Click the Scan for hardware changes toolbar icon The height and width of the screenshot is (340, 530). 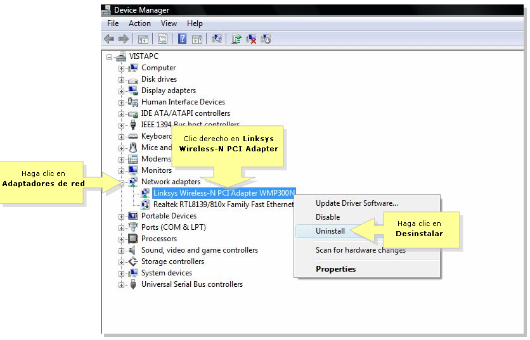217,39
